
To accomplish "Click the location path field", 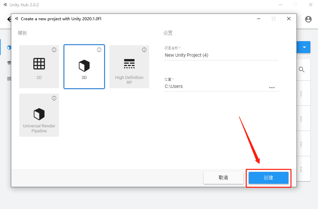I will point(216,87).
